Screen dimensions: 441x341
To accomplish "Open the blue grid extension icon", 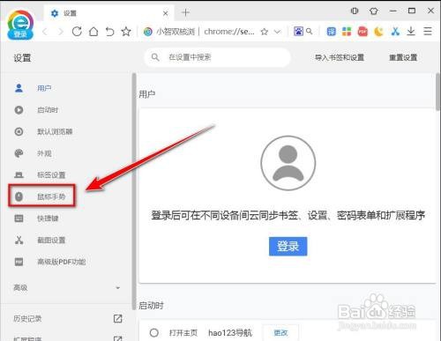I will pos(332,31).
